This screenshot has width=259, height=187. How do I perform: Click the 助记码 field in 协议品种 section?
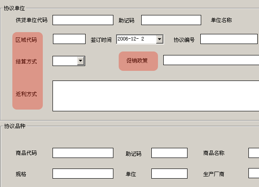(x=169, y=153)
